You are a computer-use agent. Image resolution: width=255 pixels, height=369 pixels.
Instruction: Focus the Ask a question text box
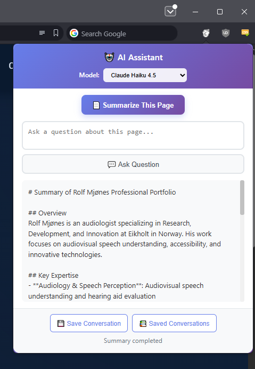coord(133,135)
